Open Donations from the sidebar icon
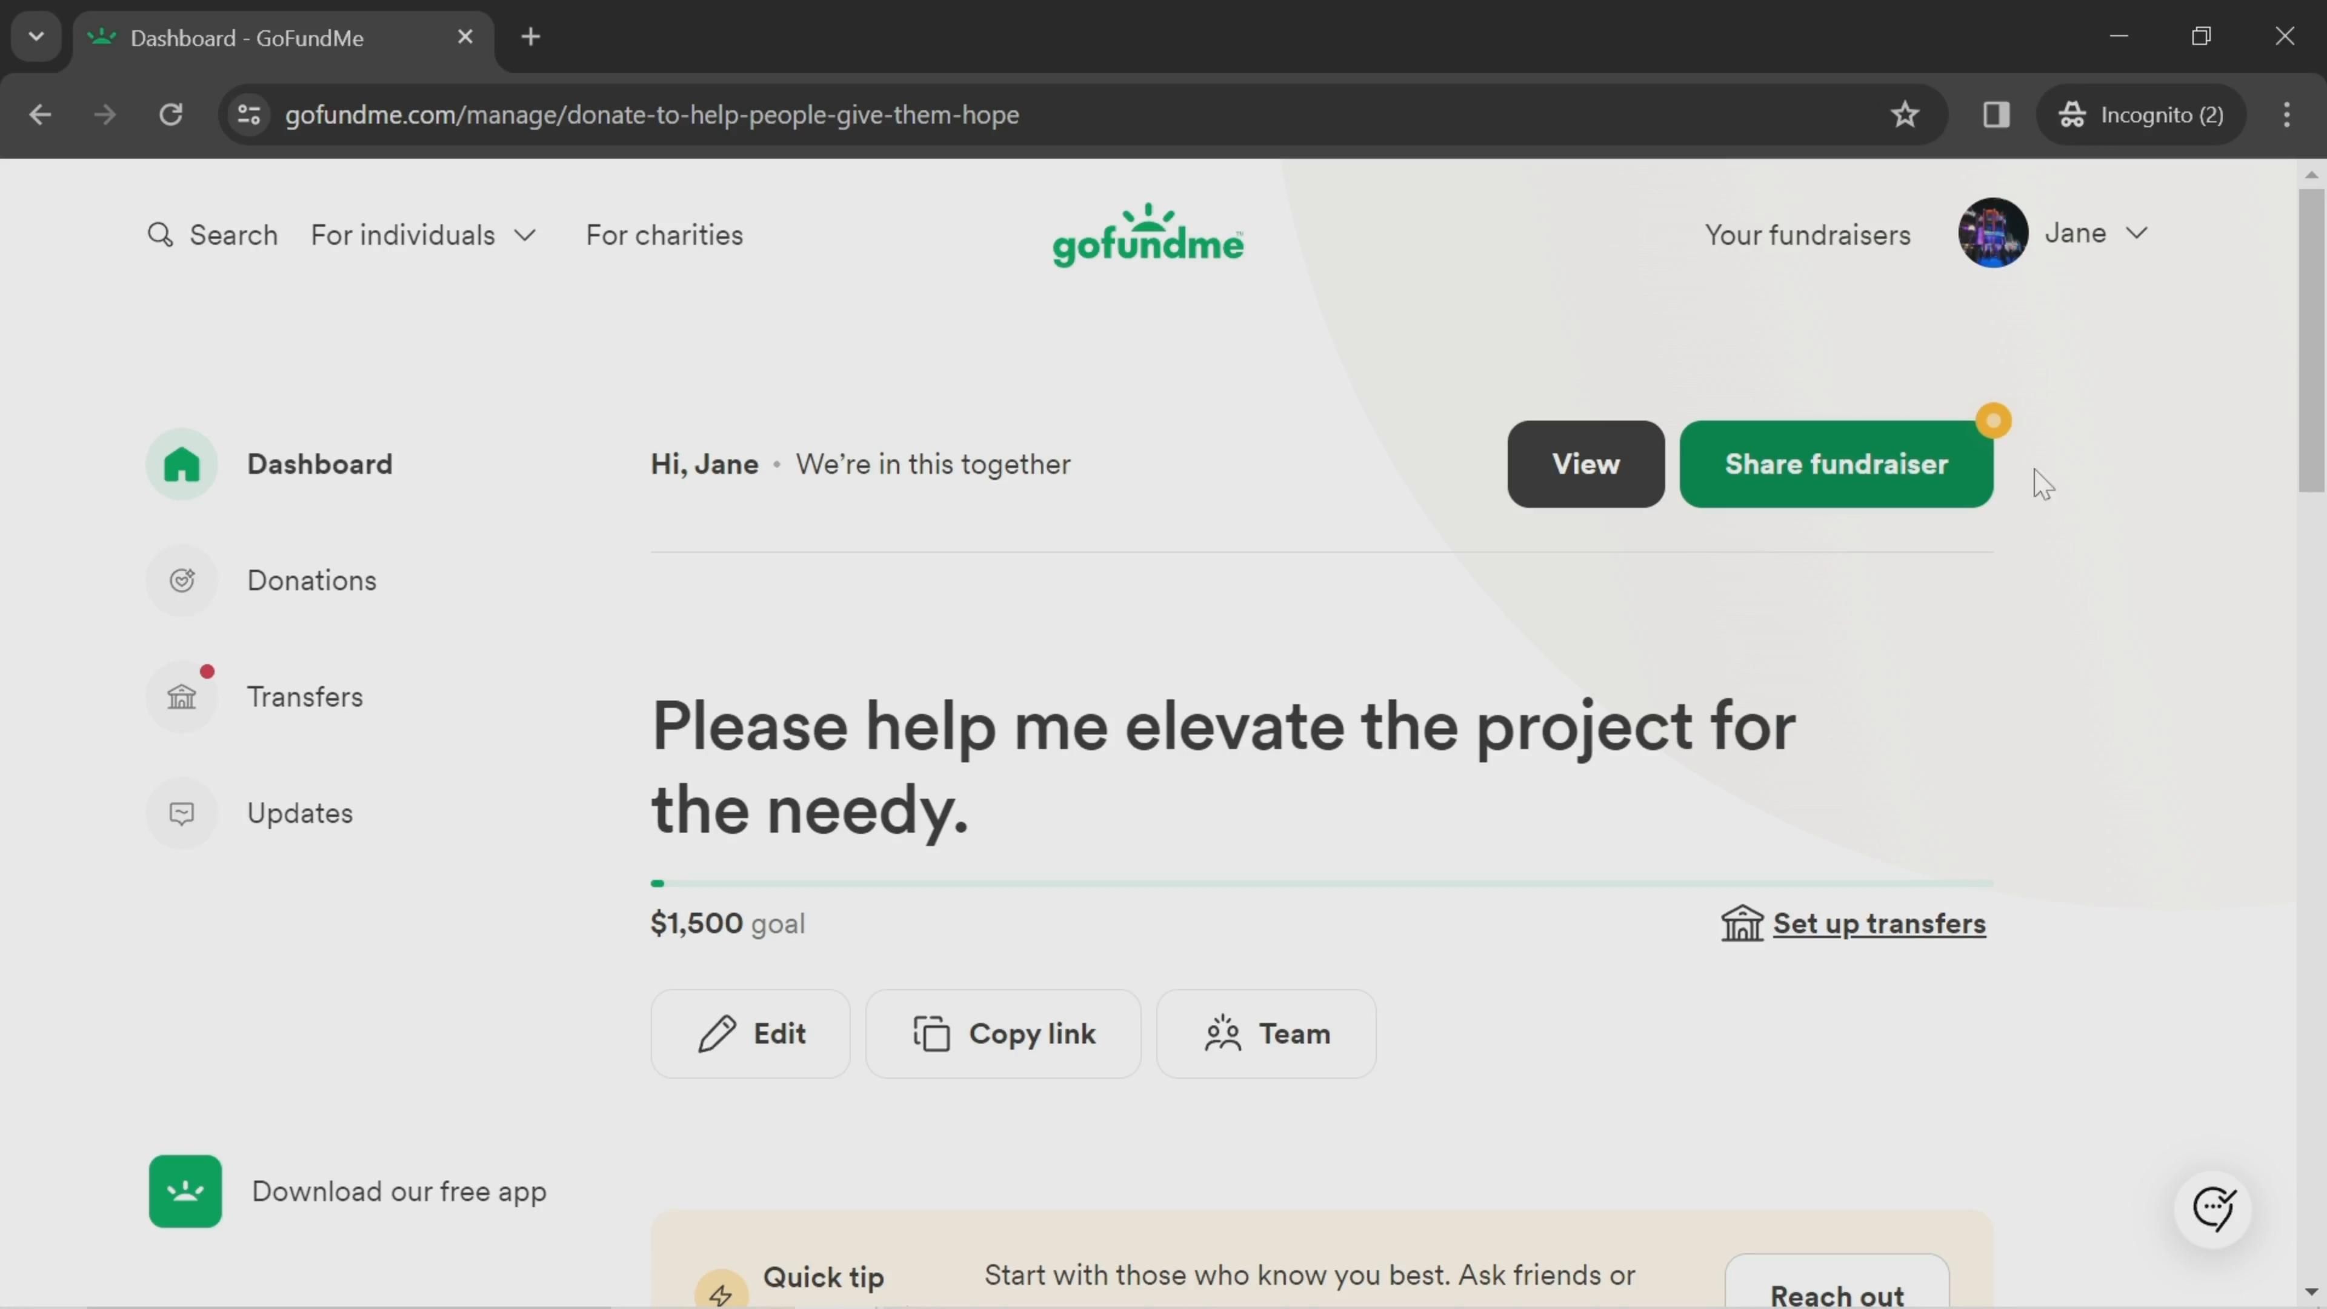The image size is (2327, 1309). [182, 581]
